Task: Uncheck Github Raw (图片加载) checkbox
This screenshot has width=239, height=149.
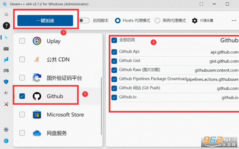Action: click(x=114, y=70)
